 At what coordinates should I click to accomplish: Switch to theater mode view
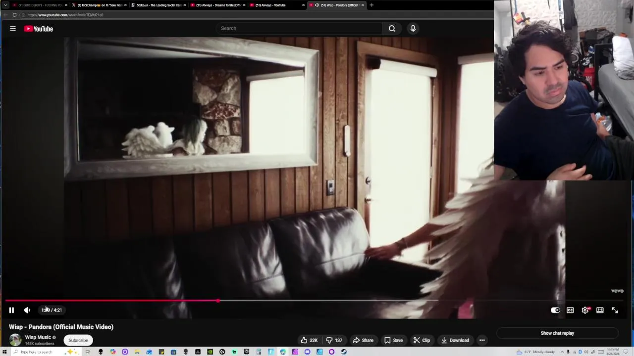coord(600,310)
